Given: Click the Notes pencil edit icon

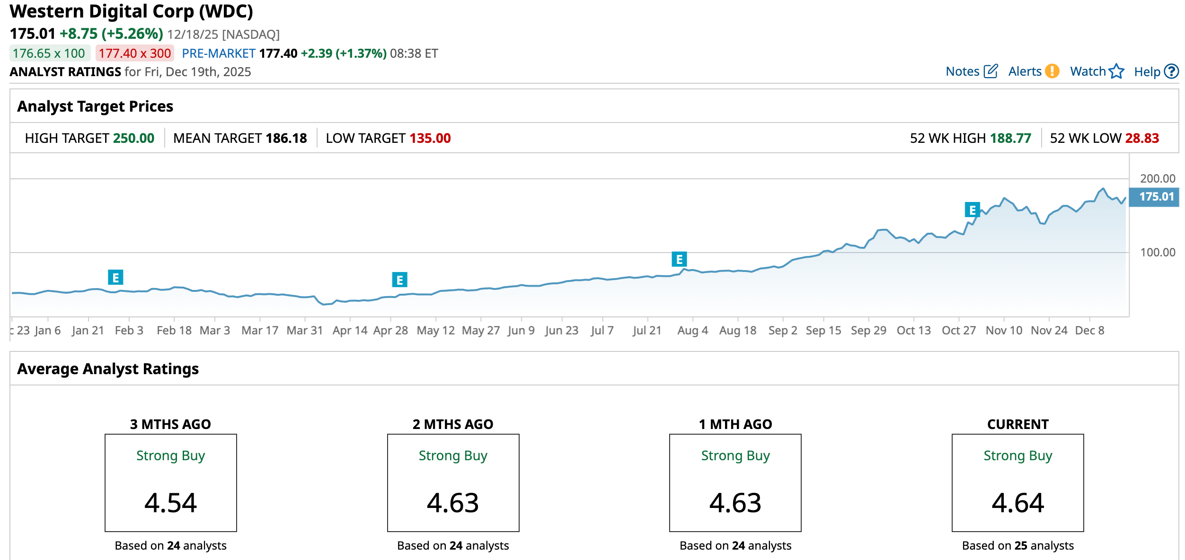Looking at the screenshot, I should pos(990,71).
